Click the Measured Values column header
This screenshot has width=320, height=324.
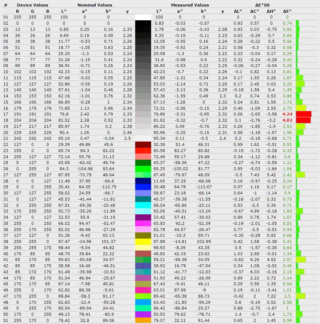(x=190, y=5)
